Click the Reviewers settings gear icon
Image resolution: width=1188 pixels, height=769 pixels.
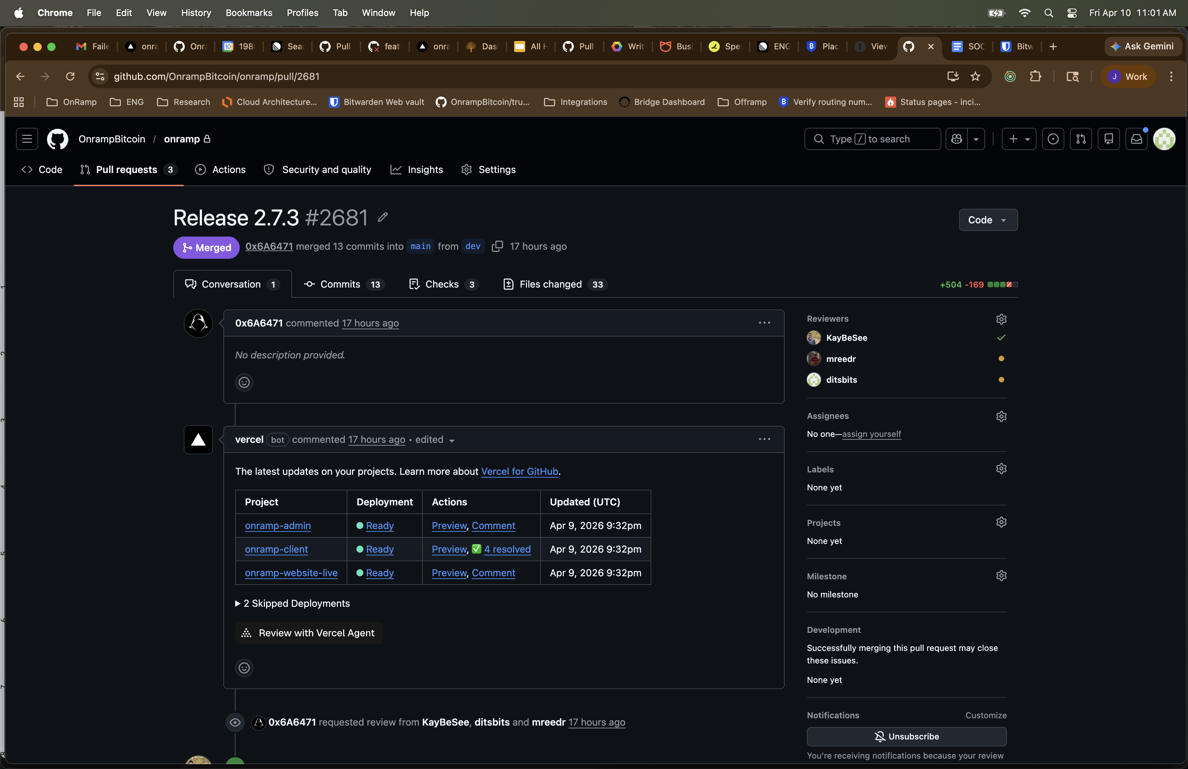click(1001, 319)
